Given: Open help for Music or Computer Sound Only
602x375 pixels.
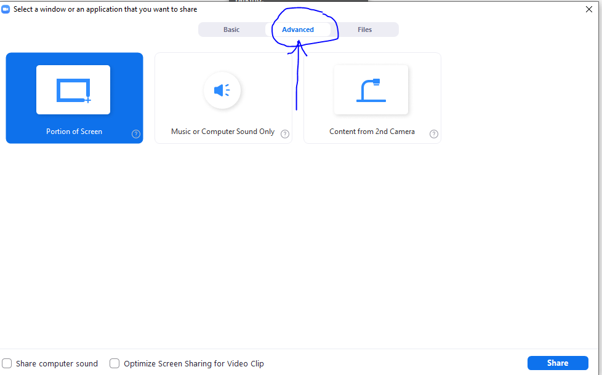Looking at the screenshot, I should click(285, 134).
